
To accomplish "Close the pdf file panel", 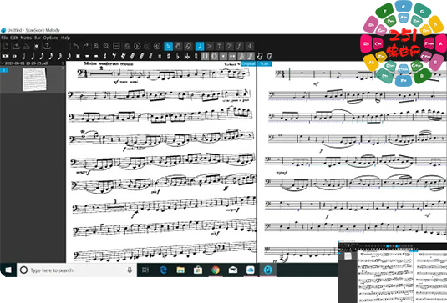I will [63, 63].
